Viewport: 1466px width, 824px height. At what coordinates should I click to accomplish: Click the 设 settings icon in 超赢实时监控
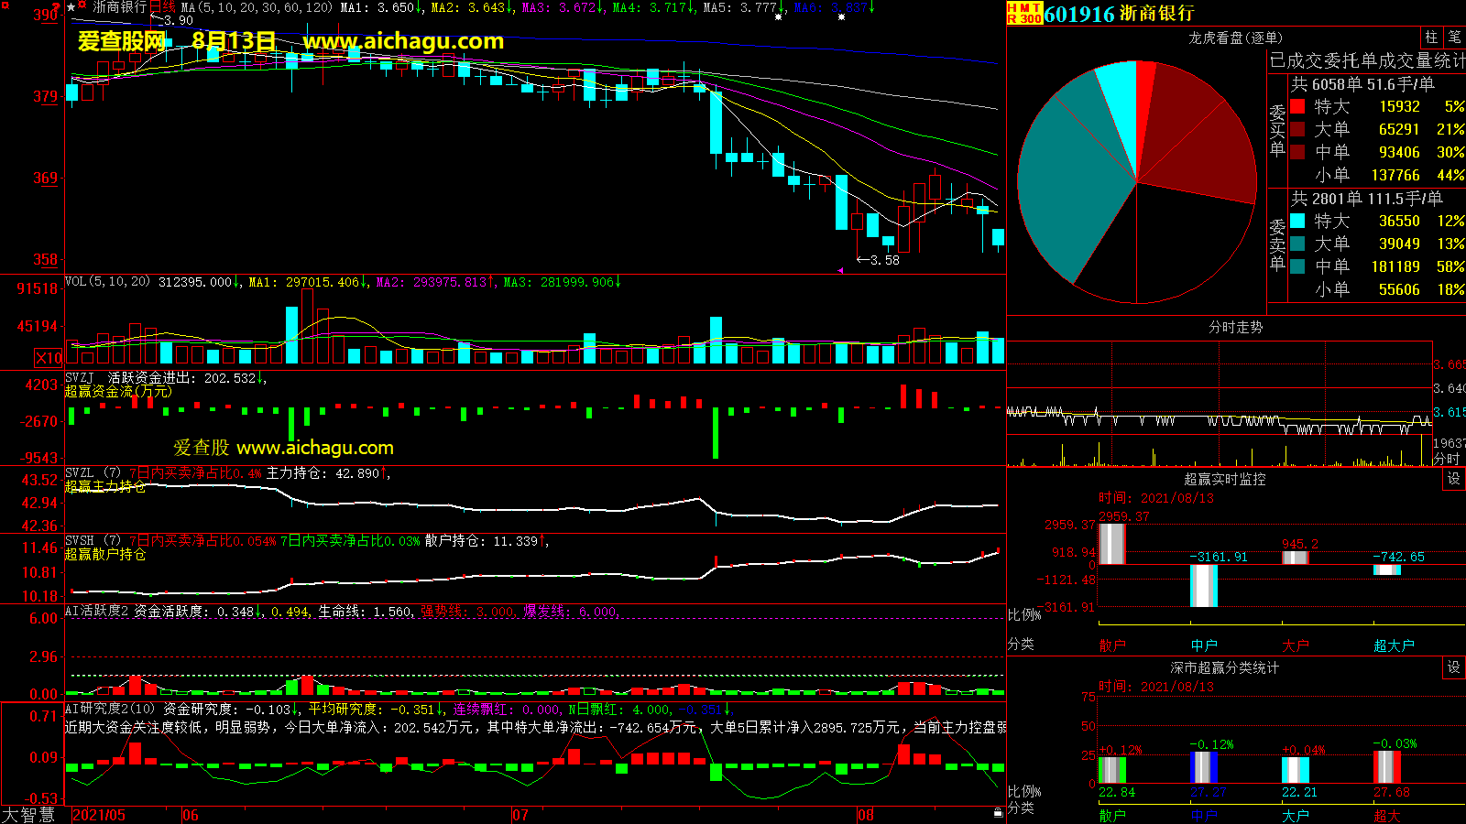(x=1453, y=479)
